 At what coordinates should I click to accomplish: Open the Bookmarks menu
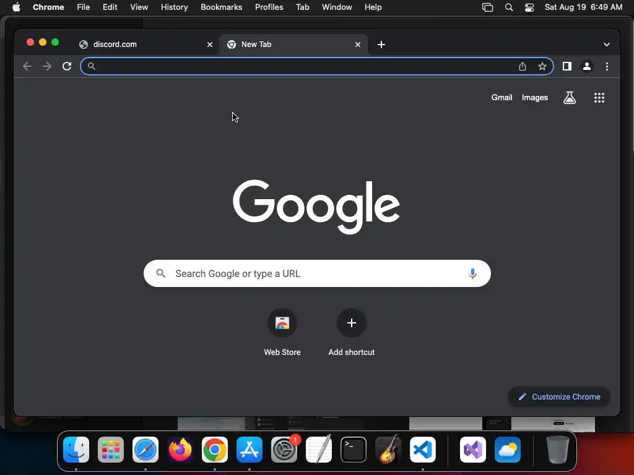point(221,7)
